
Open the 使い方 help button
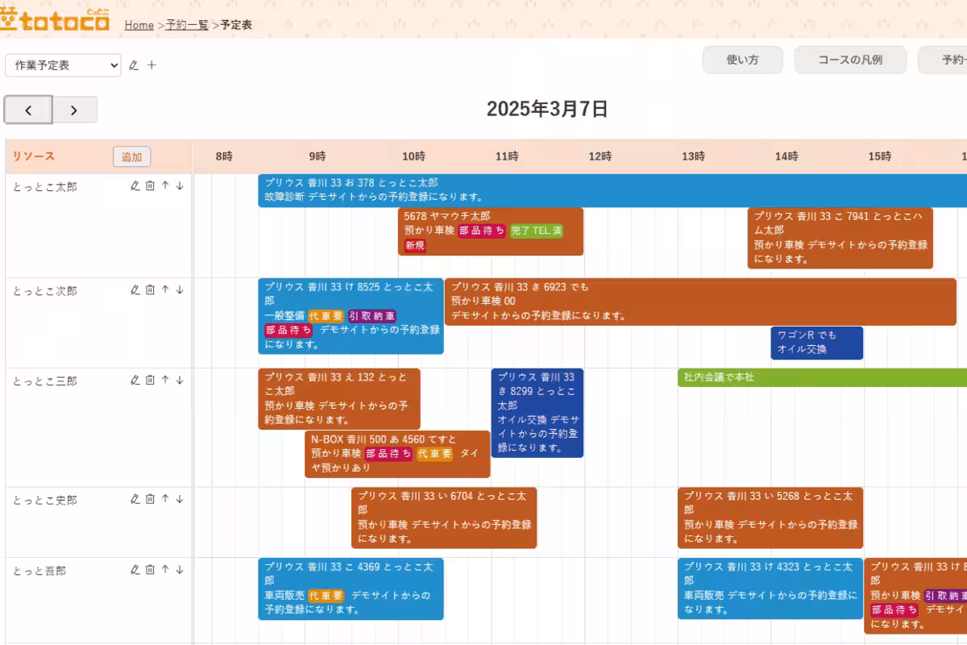point(742,60)
